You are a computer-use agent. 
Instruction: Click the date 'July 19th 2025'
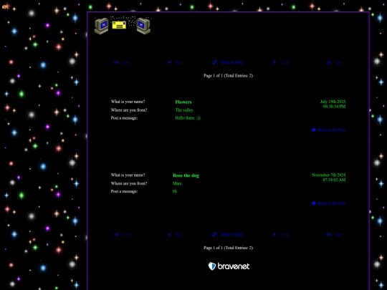click(333, 102)
